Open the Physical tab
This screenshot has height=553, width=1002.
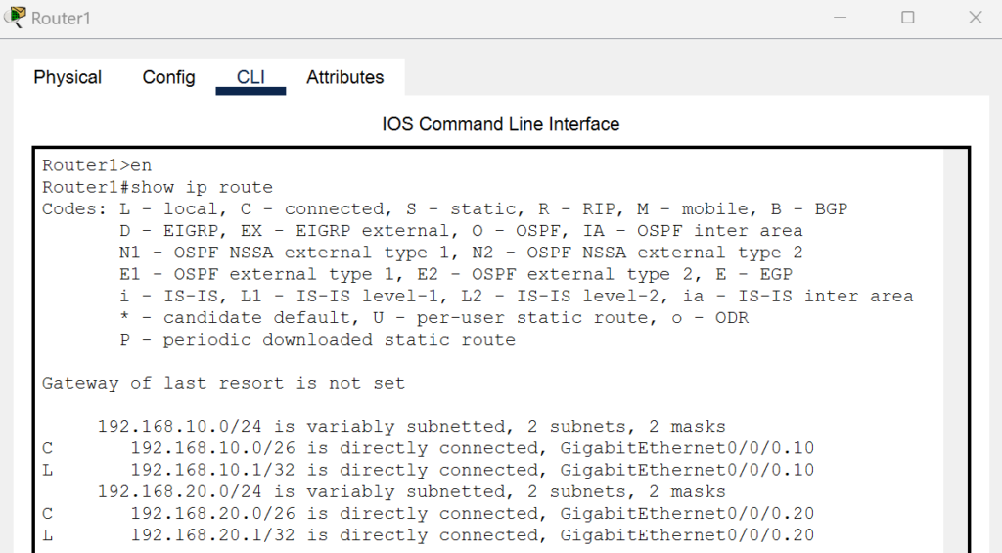(68, 77)
